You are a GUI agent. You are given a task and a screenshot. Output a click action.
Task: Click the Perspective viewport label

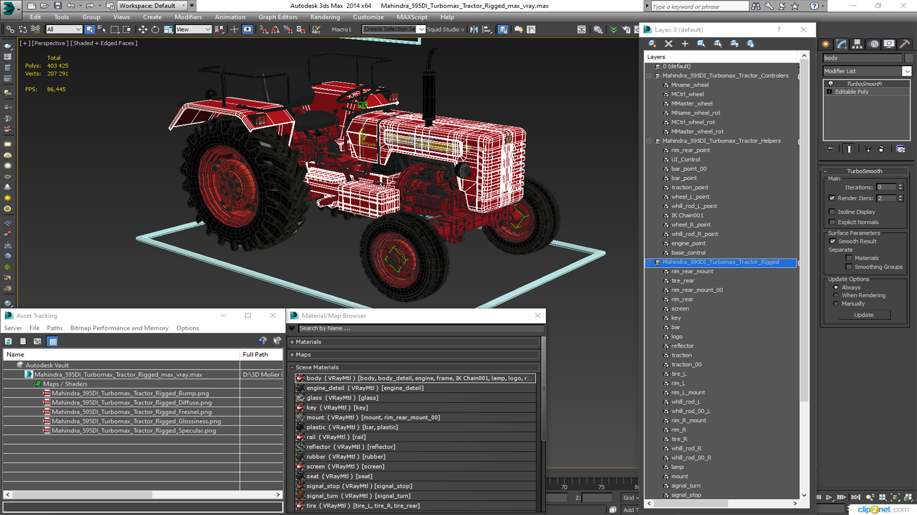[x=50, y=43]
